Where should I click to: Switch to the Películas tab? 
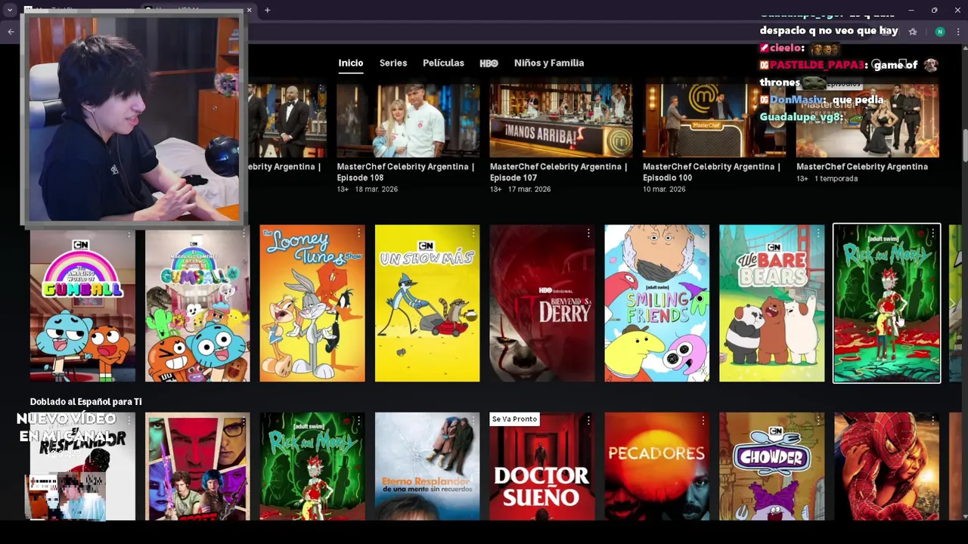pos(443,63)
